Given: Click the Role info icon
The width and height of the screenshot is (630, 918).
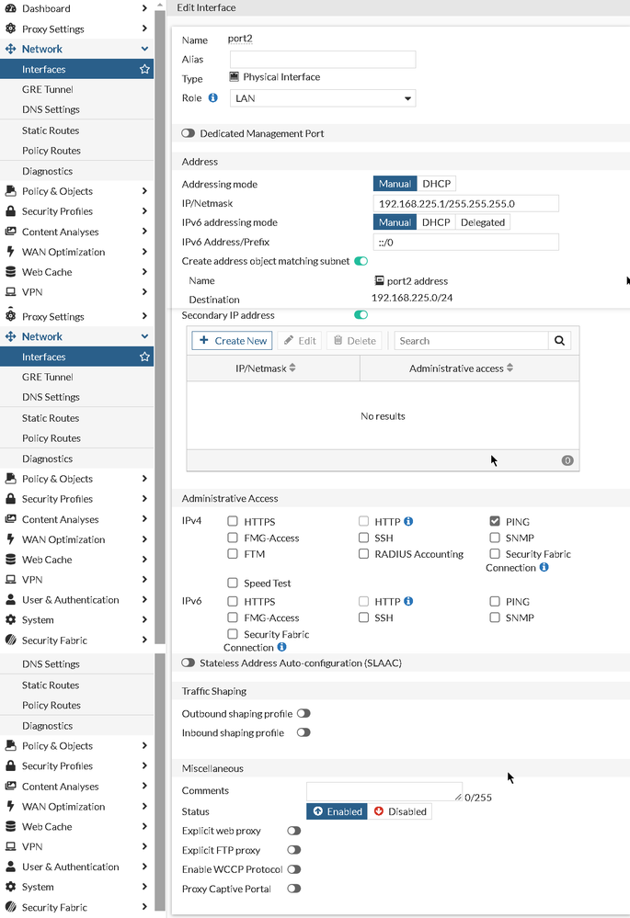Looking at the screenshot, I should click(x=213, y=97).
